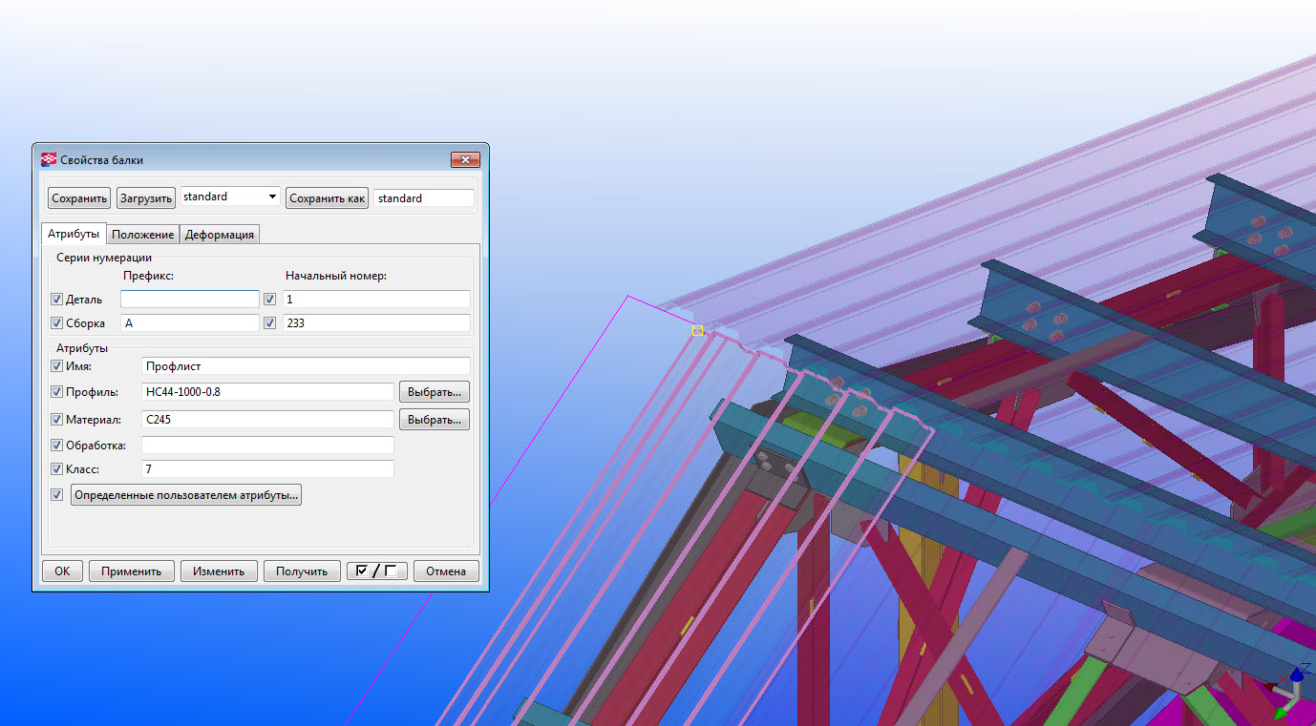Click the Имя input field with Профлист
The width and height of the screenshot is (1316, 726).
point(306,366)
